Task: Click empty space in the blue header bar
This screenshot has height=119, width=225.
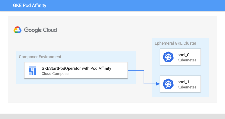Action: pyautogui.click(x=135, y=5)
